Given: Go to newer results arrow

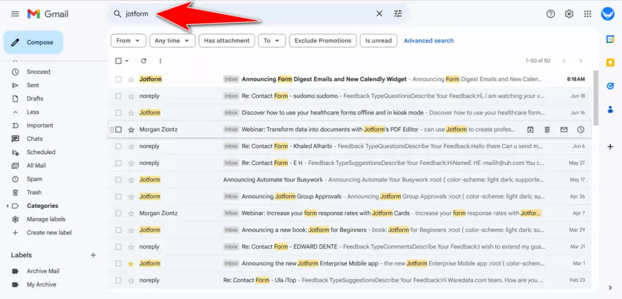Looking at the screenshot, I should point(564,61).
